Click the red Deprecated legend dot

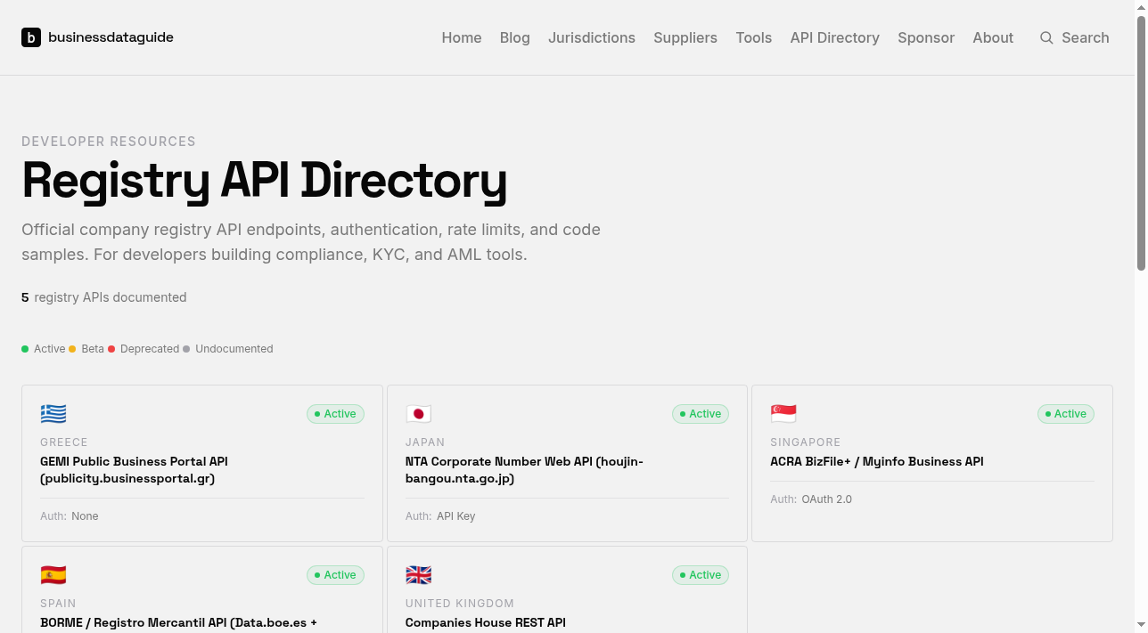(111, 349)
